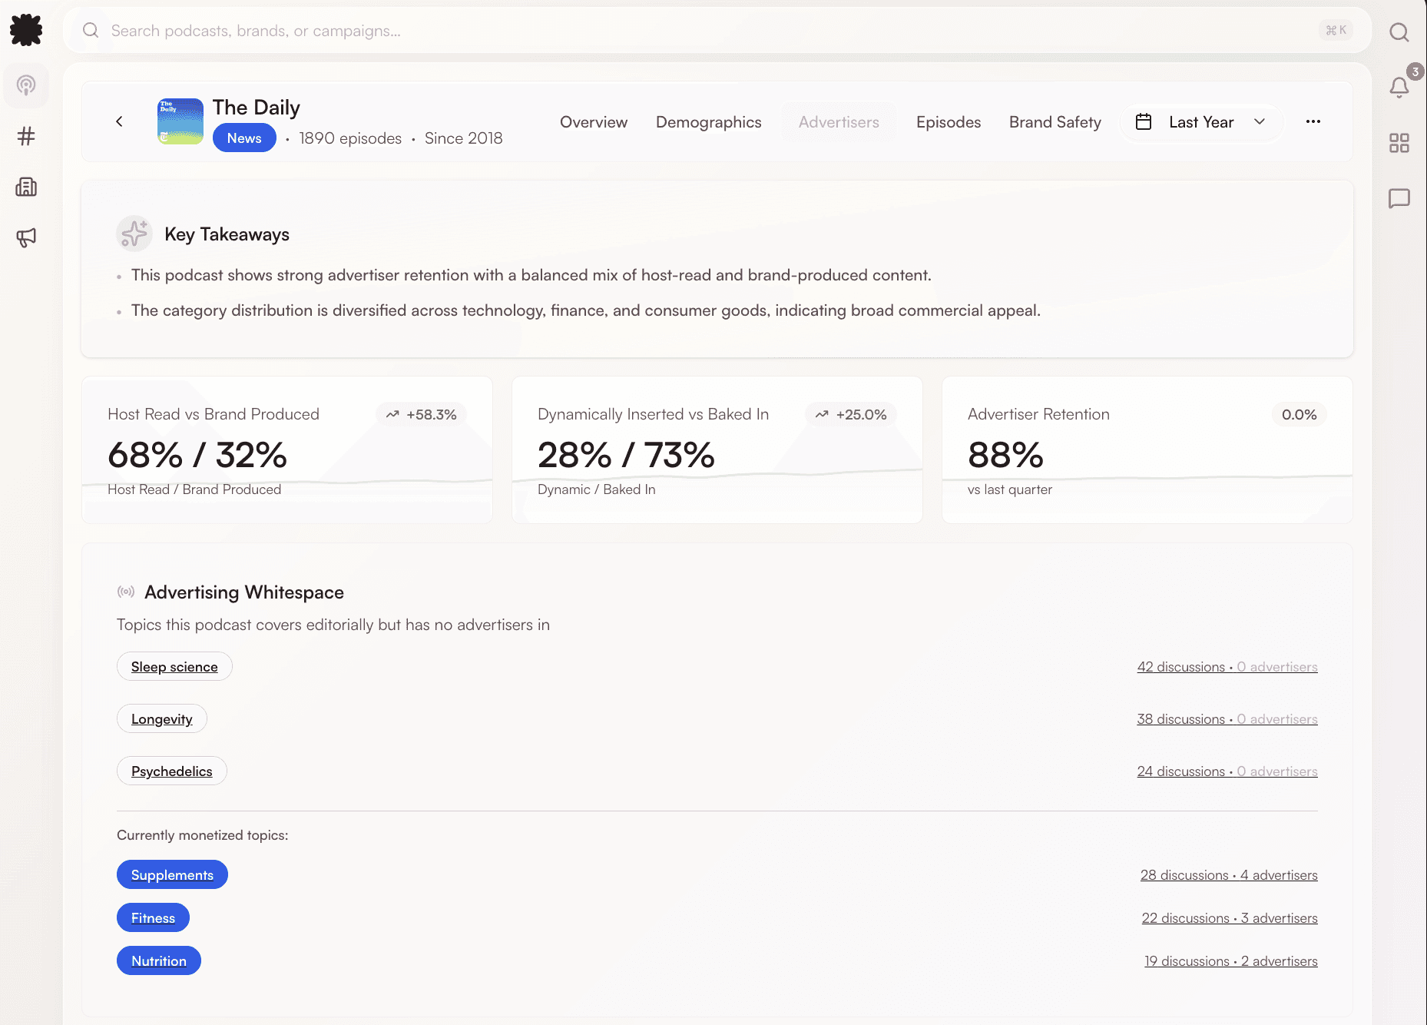Click the 38 discussions · 0 advertisers link
Screen dimensions: 1427x1025
coord(1227,719)
